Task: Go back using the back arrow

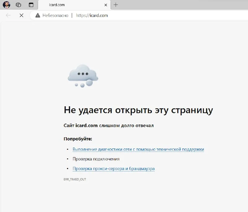Action: click(x=8, y=15)
